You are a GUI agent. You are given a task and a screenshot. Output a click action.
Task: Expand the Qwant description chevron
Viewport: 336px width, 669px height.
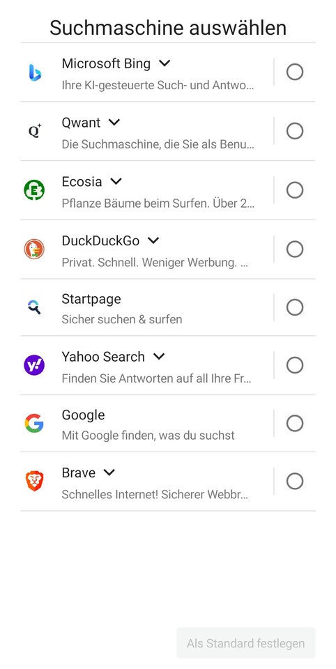[114, 123]
